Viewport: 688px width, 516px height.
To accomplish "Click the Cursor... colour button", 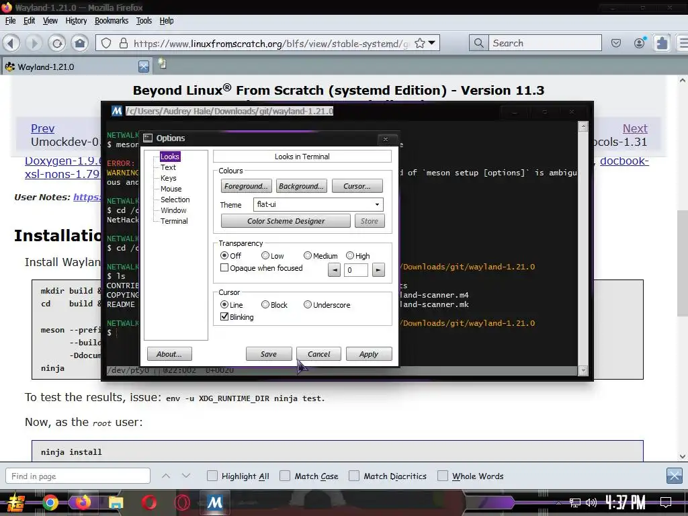I will (x=357, y=186).
